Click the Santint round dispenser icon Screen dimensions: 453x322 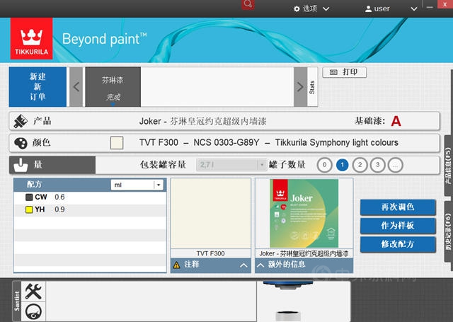click(x=33, y=311)
